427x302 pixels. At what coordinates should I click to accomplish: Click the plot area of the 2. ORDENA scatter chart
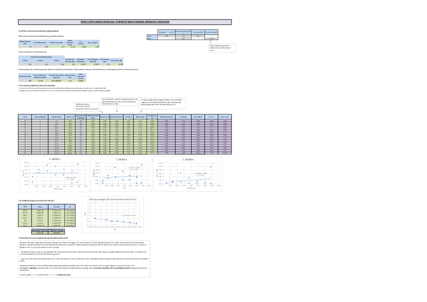coord(192,174)
